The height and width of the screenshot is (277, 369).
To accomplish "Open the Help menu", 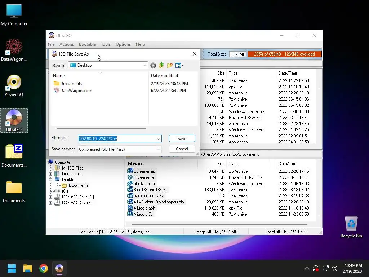I will [x=140, y=44].
